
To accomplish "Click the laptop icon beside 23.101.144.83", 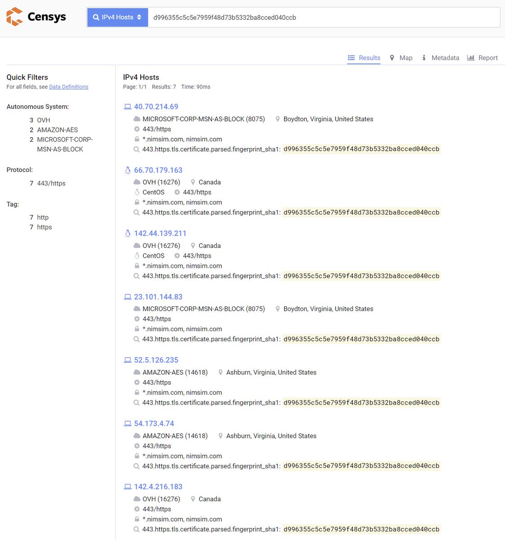I will coord(128,297).
